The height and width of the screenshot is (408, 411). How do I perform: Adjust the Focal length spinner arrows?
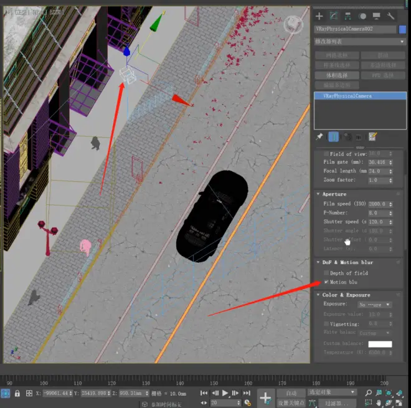click(x=390, y=171)
